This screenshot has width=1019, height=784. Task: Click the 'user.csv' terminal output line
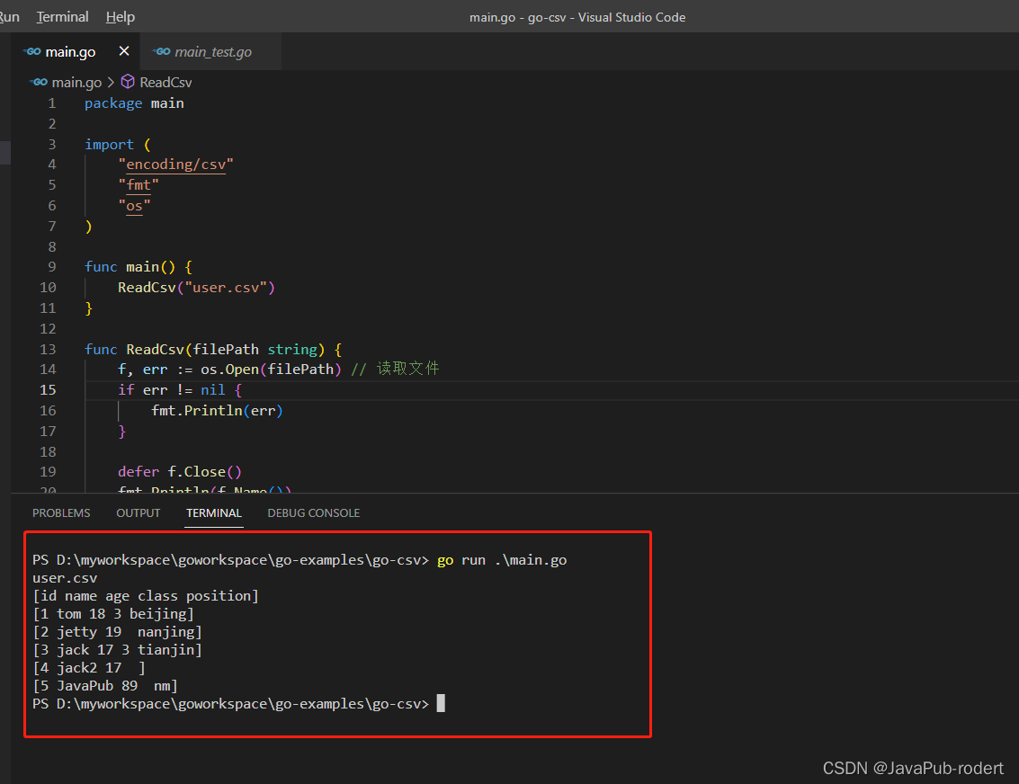65,578
